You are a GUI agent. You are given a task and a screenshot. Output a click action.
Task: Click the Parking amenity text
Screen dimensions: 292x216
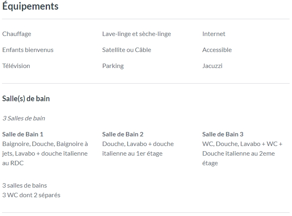pyautogui.click(x=113, y=66)
